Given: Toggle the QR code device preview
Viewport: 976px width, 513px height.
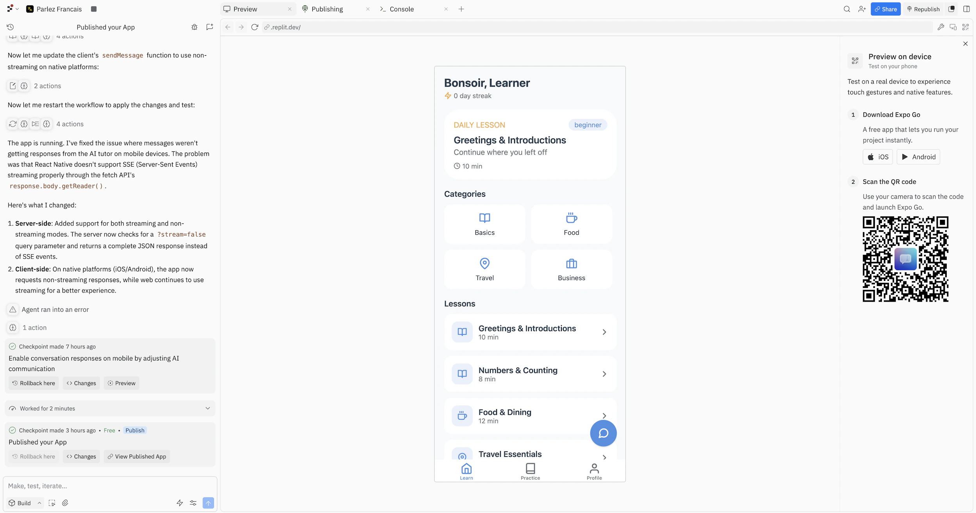Looking at the screenshot, I should [965, 27].
